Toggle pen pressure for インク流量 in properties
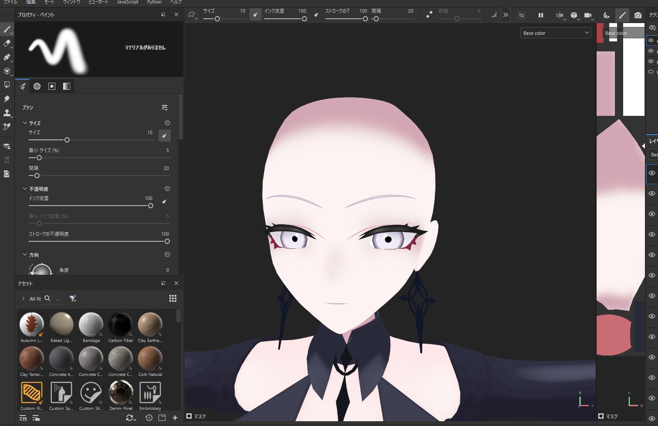 164,201
